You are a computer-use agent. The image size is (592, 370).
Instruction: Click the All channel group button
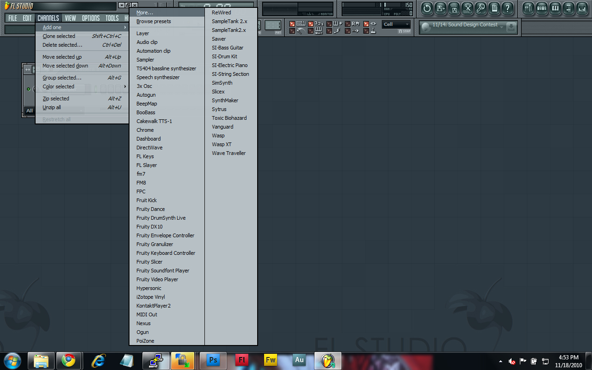(x=29, y=111)
